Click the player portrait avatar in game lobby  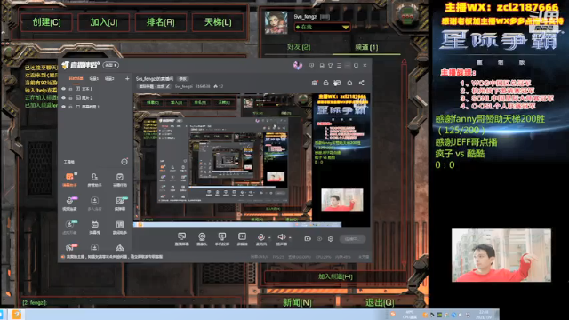point(276,22)
